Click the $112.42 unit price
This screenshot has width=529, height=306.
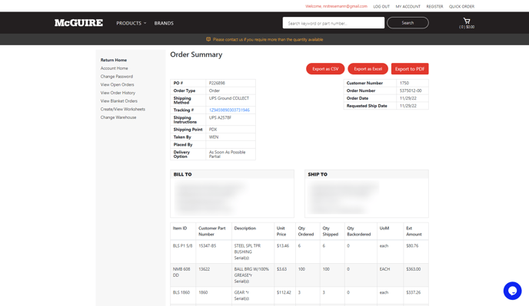[x=284, y=292]
